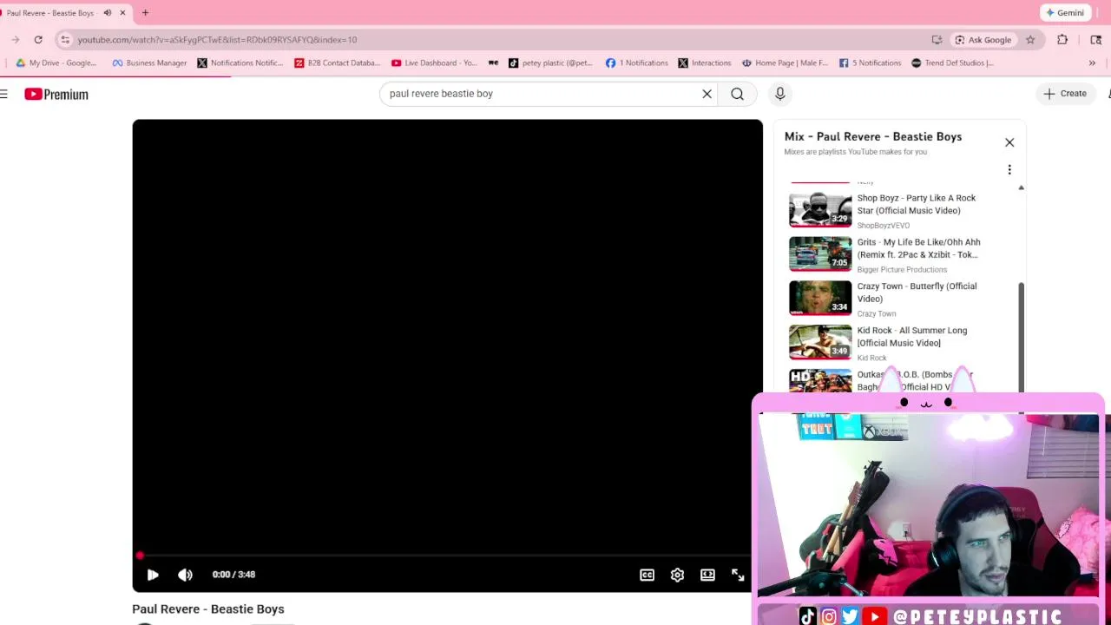Open the Home Page Male F... bookmark

786,62
